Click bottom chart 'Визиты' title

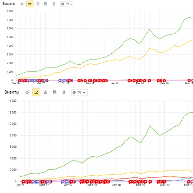coord(12,92)
